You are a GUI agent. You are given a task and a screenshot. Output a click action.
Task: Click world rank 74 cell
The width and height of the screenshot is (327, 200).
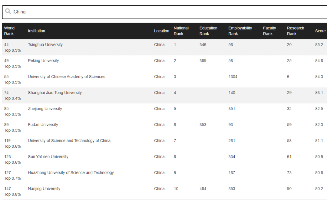pyautogui.click(x=6, y=93)
